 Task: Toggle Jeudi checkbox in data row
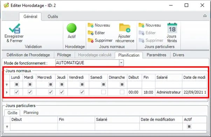[x=62, y=92]
